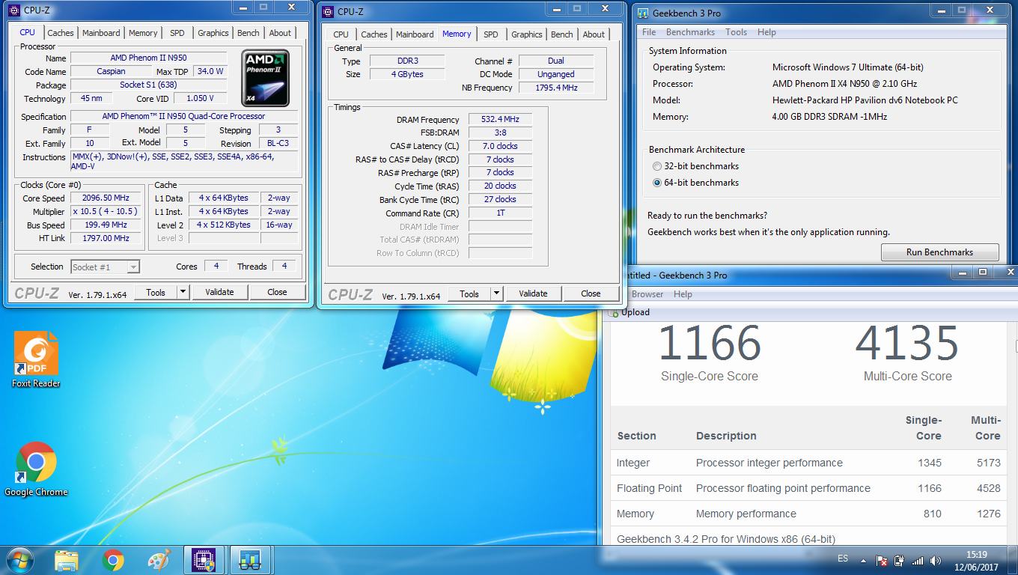This screenshot has width=1018, height=575.
Task: Click the power plug tray icon
Action: 900,560
